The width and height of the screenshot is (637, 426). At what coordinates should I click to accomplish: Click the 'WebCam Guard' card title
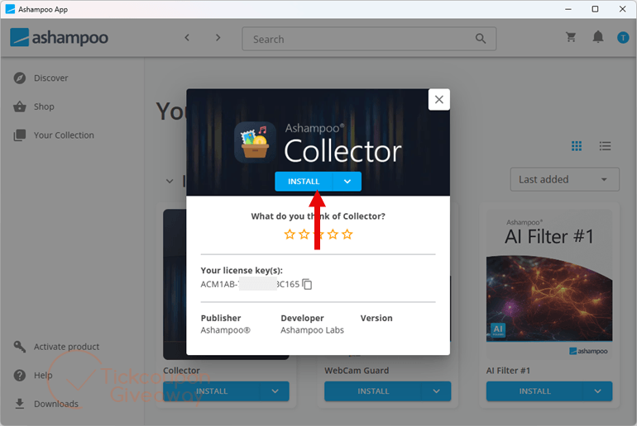[357, 371]
